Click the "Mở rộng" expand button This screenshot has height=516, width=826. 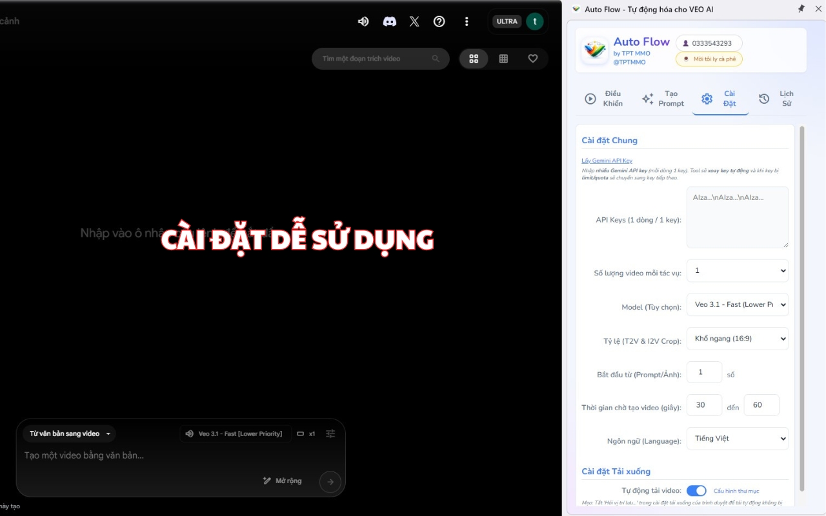tap(283, 481)
